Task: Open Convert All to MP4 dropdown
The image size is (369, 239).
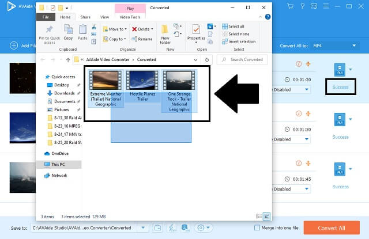Action: click(x=335, y=46)
